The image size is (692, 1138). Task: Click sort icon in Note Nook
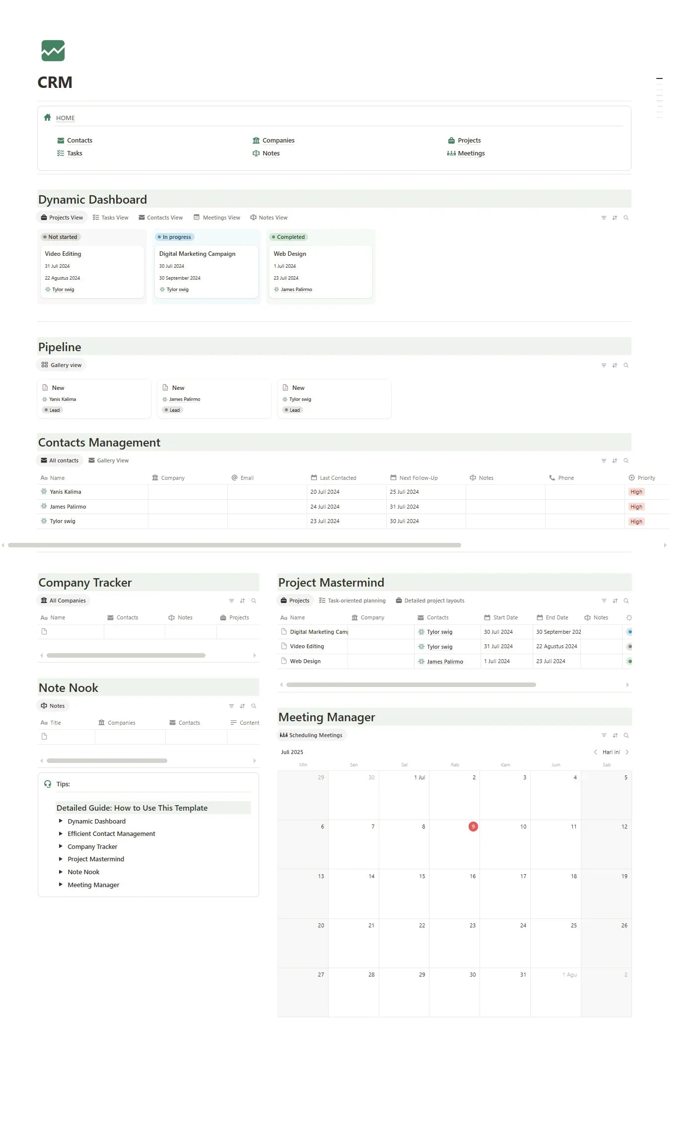[242, 706]
